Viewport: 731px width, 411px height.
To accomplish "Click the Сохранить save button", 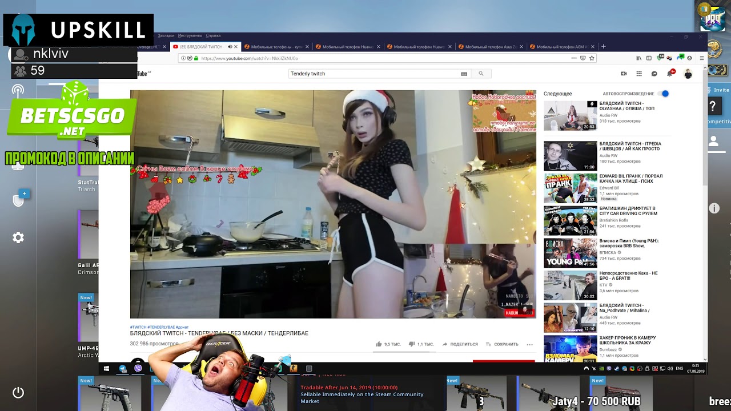I will click(502, 344).
